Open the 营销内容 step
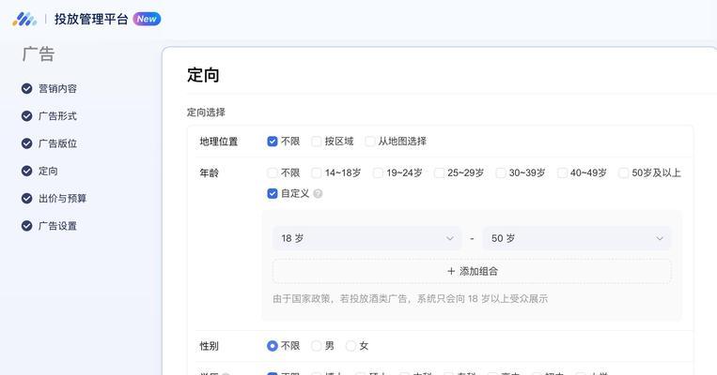This screenshot has height=375, width=717. click(x=57, y=88)
